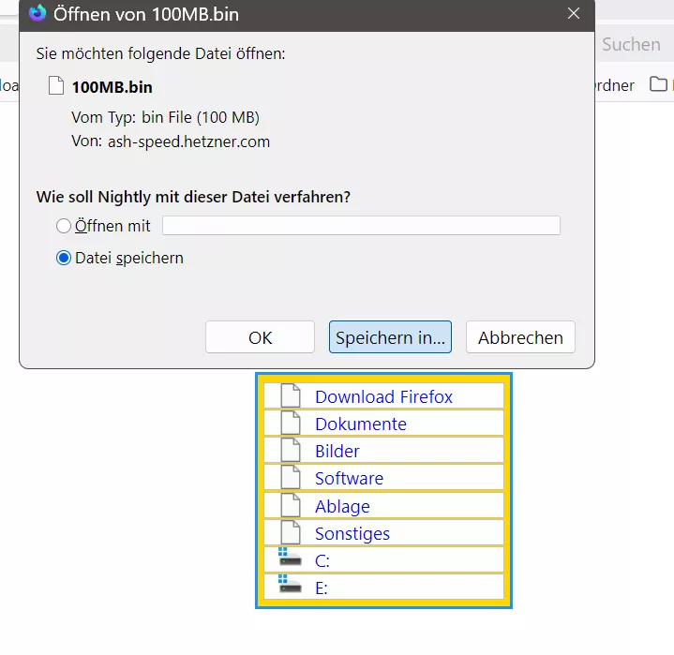The image size is (674, 655).
Task: Select the Download Firefox menu entry
Action: pyautogui.click(x=383, y=395)
